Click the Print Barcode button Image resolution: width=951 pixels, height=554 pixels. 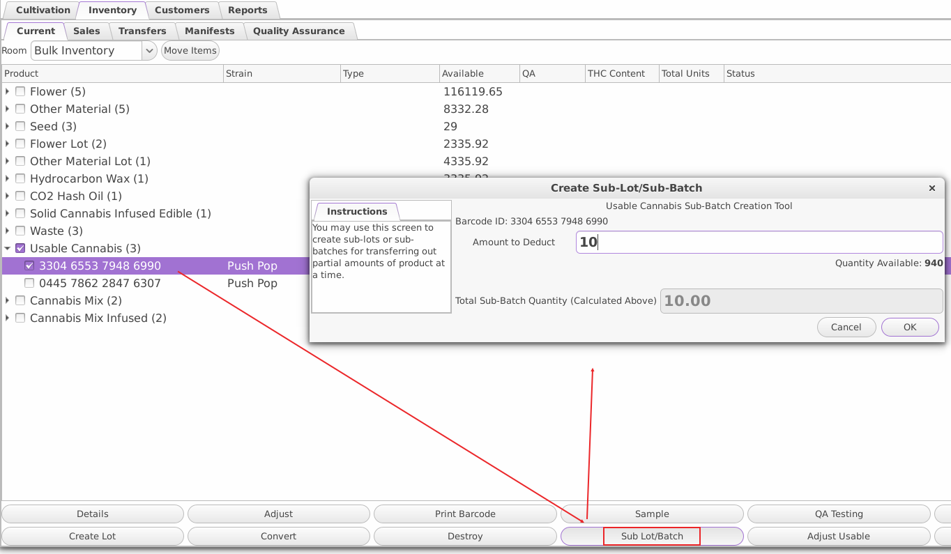click(x=465, y=514)
